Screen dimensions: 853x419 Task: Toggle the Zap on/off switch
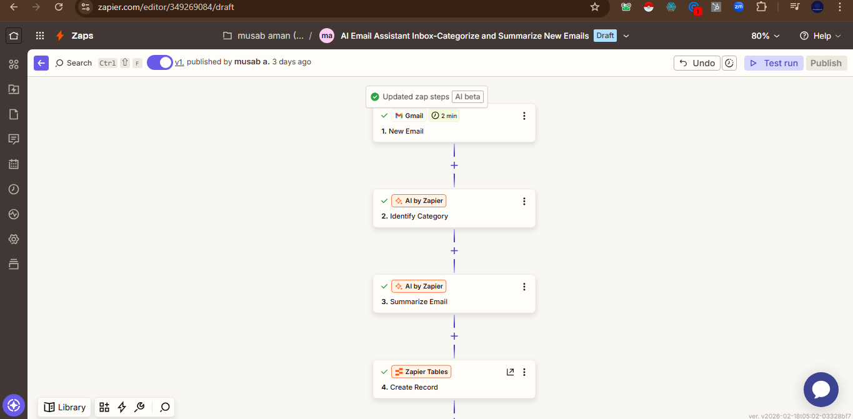point(160,62)
